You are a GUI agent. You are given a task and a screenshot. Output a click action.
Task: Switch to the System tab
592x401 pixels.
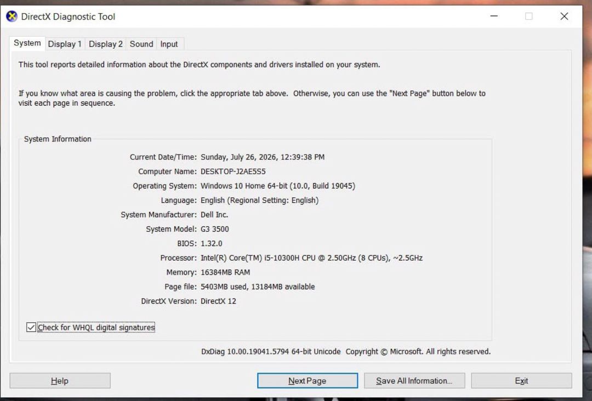click(x=27, y=43)
